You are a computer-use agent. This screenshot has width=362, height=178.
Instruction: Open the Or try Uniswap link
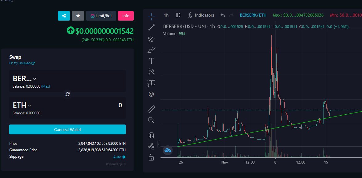click(x=22, y=63)
